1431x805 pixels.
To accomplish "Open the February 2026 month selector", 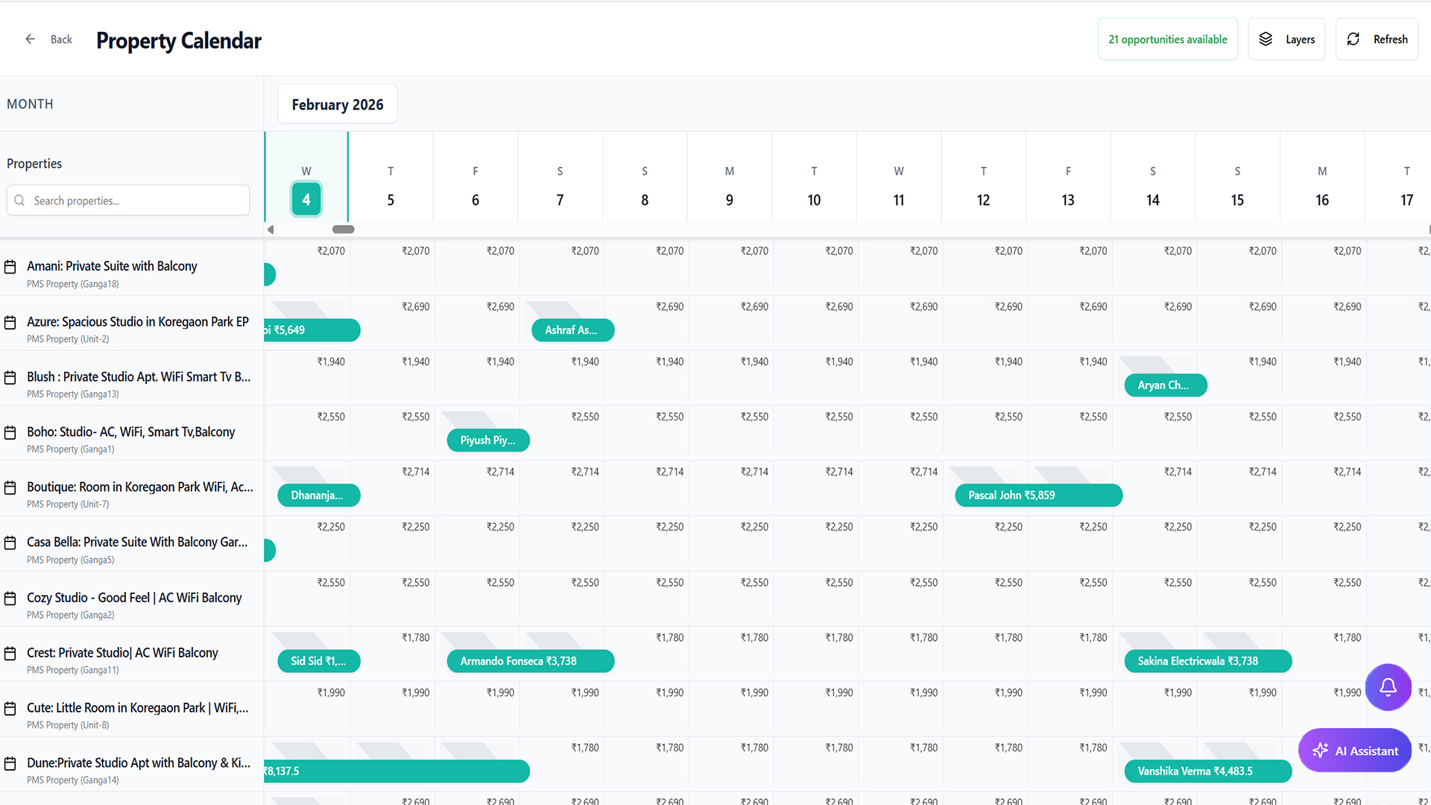I will click(x=337, y=104).
